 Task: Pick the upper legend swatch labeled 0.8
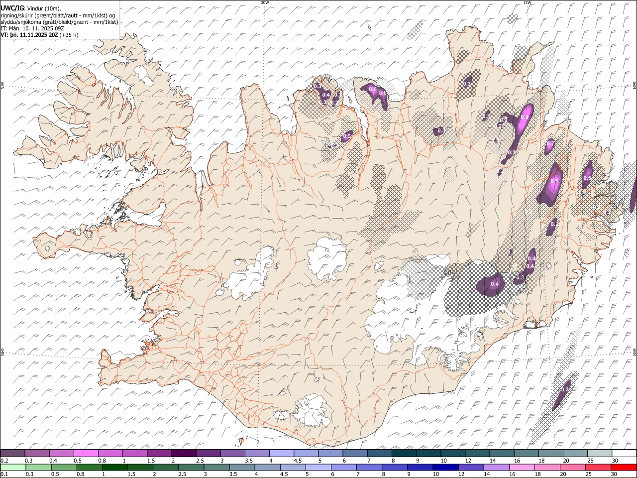click(110, 454)
